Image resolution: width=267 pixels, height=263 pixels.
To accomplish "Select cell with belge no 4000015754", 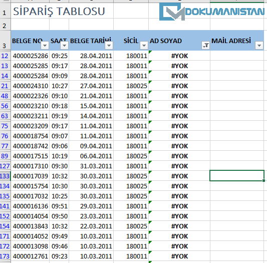I will click(x=31, y=186).
